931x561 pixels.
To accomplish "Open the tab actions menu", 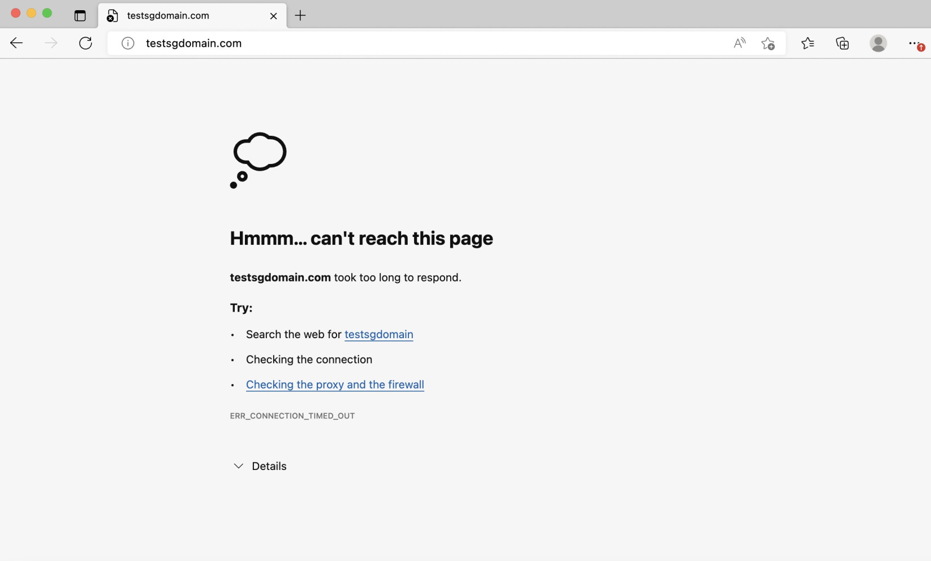I will pyautogui.click(x=80, y=15).
